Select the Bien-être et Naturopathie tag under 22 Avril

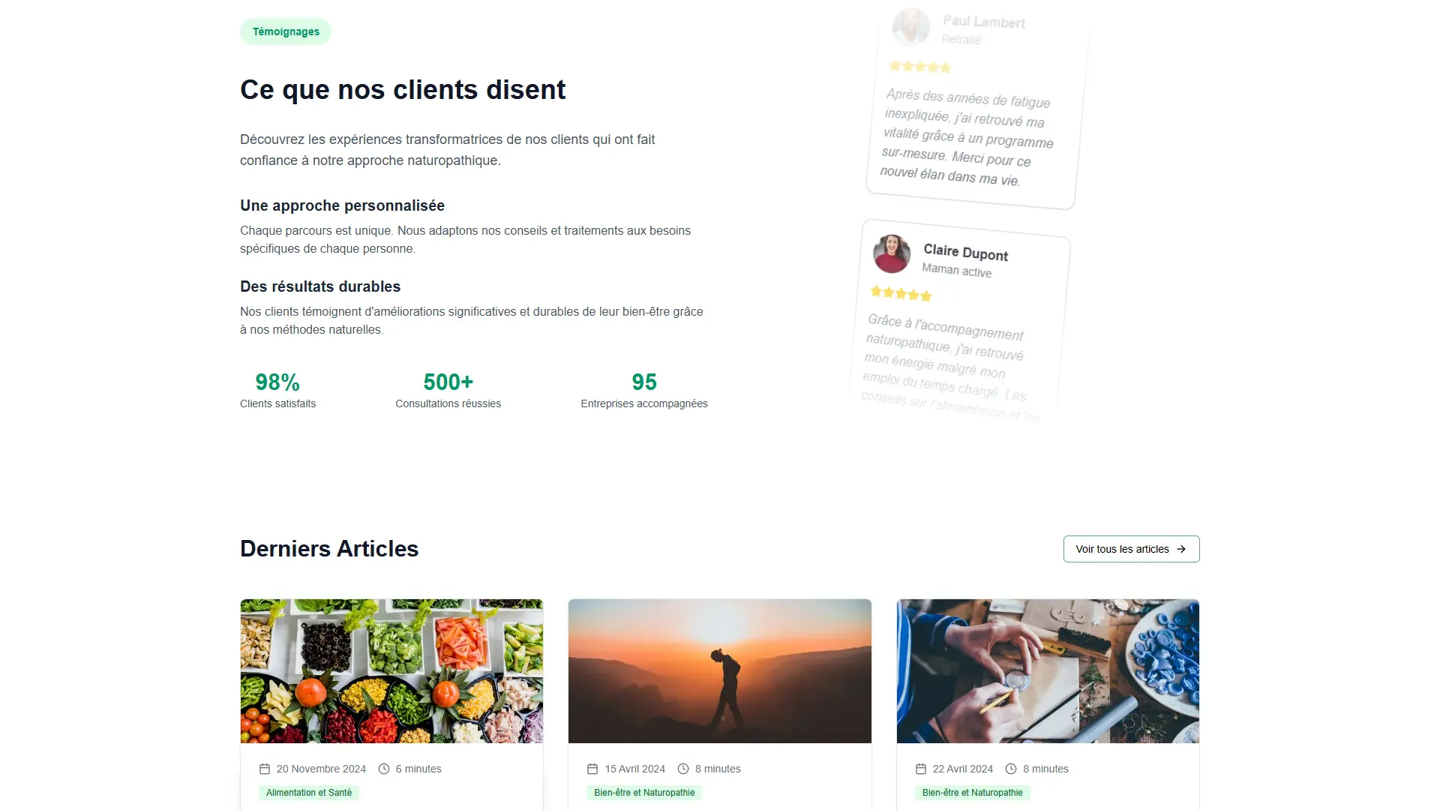(x=972, y=793)
